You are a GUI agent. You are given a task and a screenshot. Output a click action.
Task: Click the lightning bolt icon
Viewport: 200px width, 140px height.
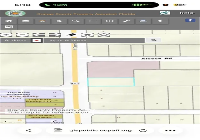point(160,21)
